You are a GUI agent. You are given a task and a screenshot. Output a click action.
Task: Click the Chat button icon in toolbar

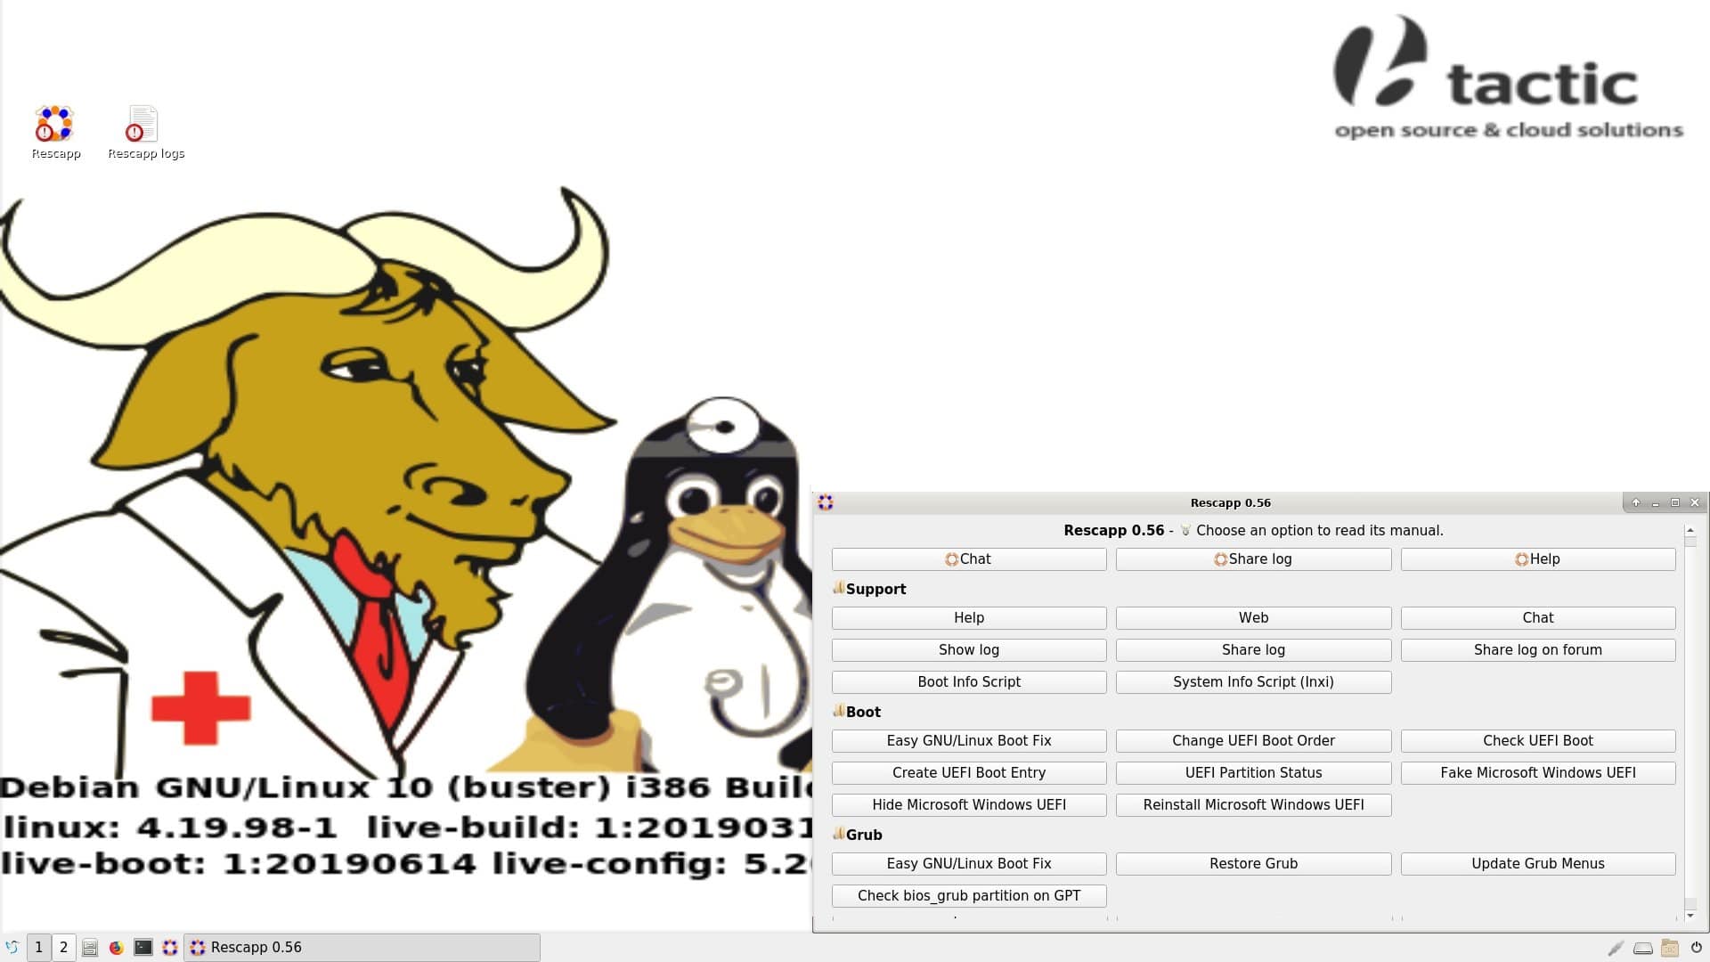[x=968, y=558]
